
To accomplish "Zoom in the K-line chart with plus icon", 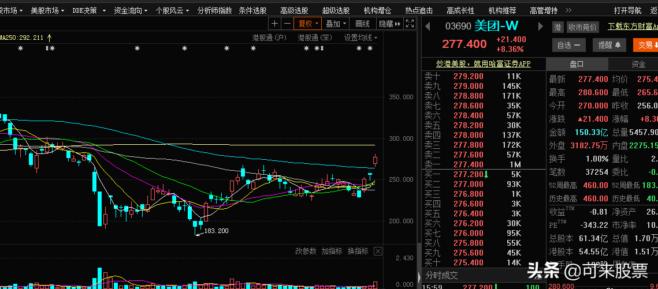I will pyautogui.click(x=274, y=24).
